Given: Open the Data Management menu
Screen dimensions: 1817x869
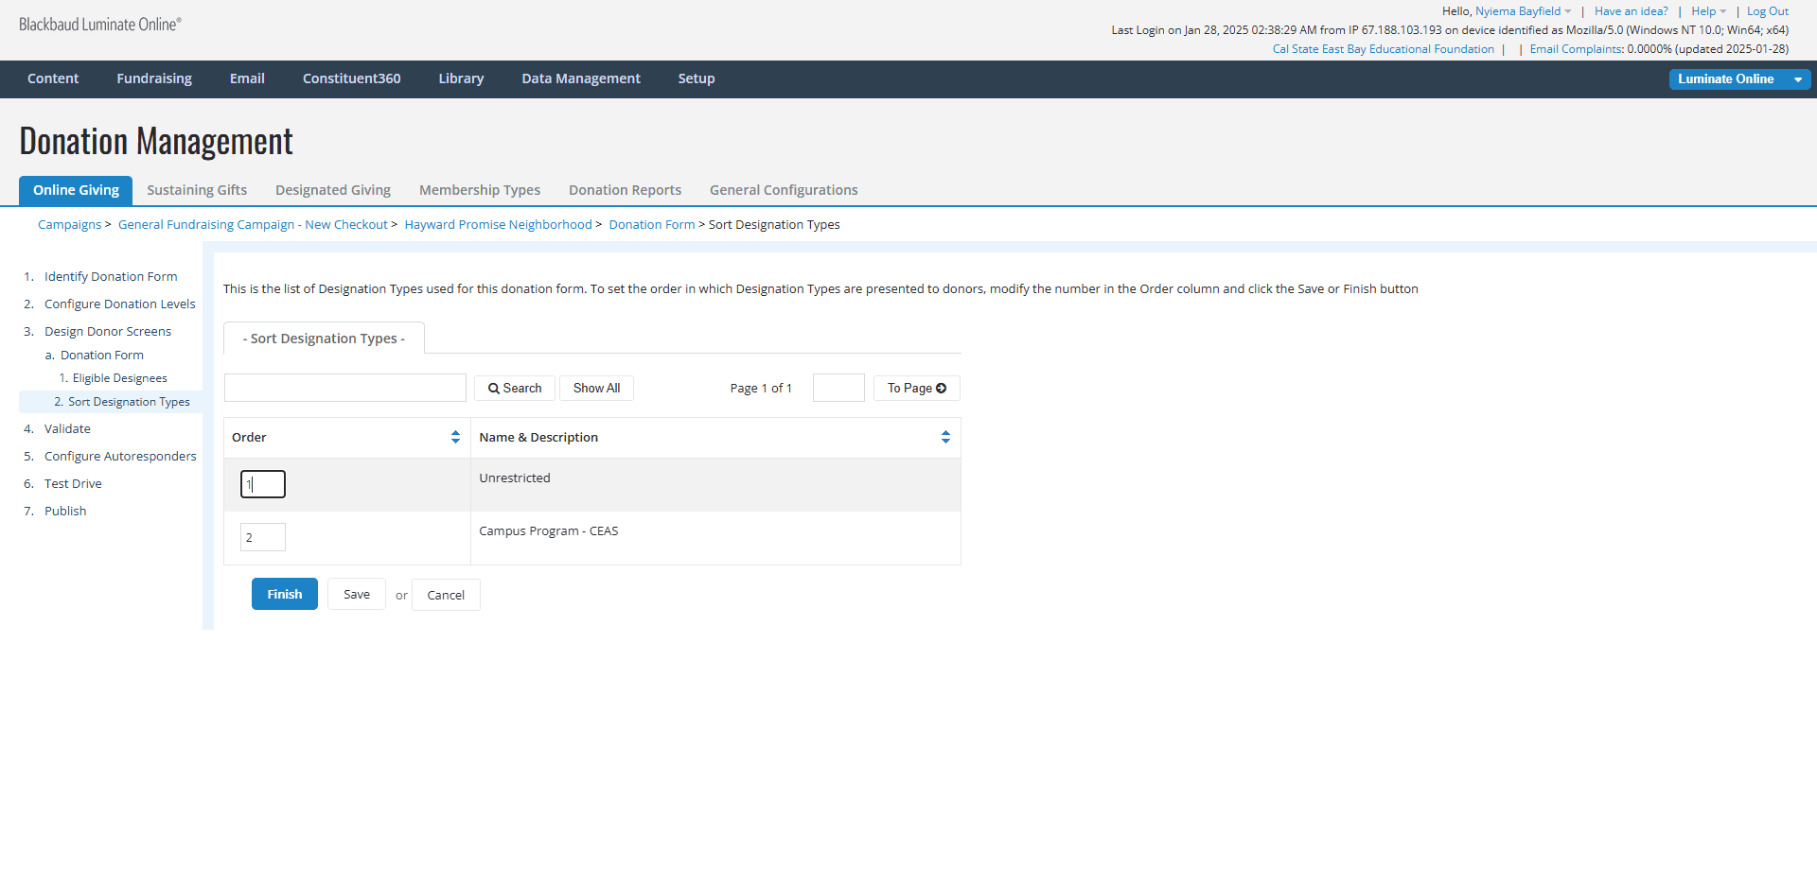Looking at the screenshot, I should point(581,78).
